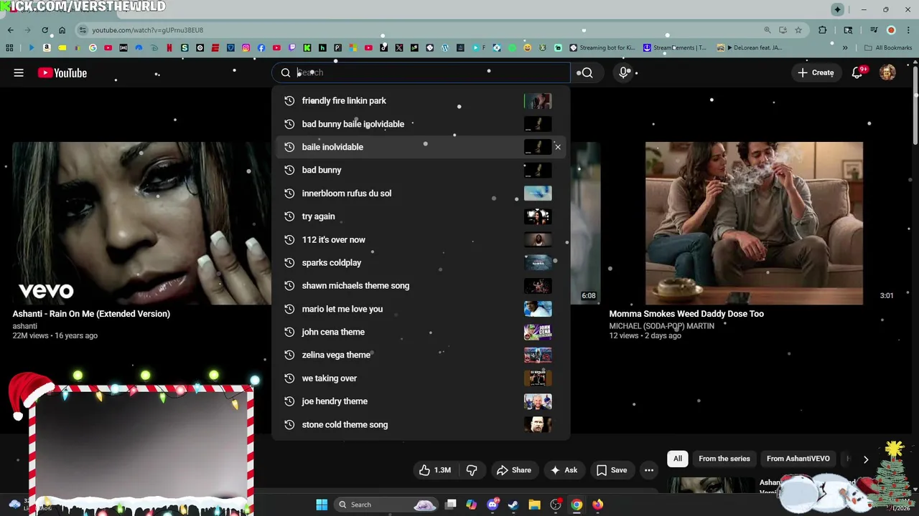Select the 'All' filter chip
This screenshot has height=516, width=919.
tap(678, 459)
